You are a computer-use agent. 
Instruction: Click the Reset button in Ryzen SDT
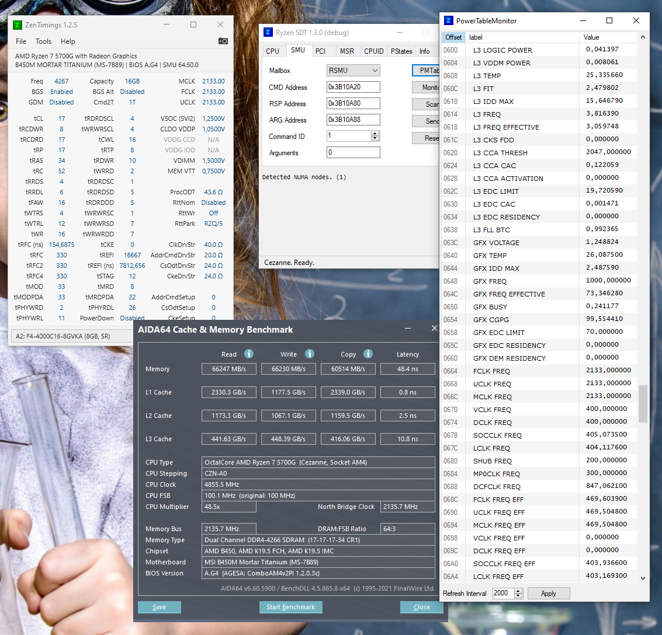[426, 138]
